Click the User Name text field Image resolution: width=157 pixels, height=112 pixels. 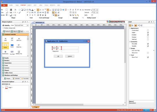tap(70, 48)
